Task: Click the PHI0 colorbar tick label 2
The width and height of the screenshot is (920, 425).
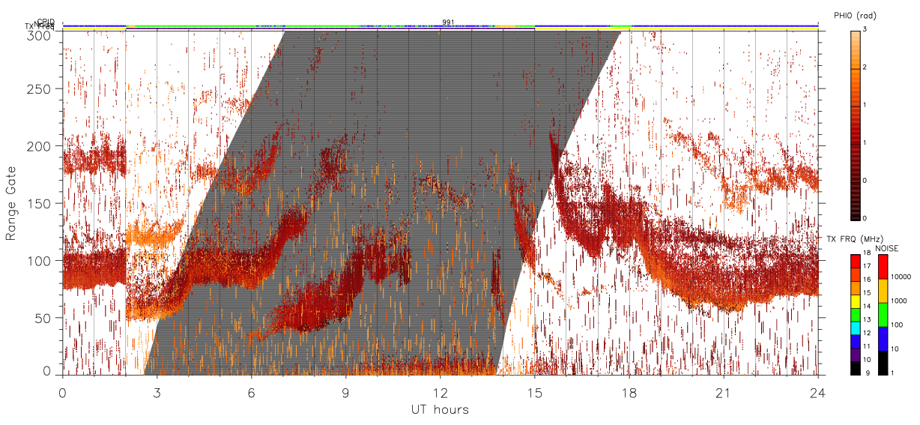Action: click(865, 68)
